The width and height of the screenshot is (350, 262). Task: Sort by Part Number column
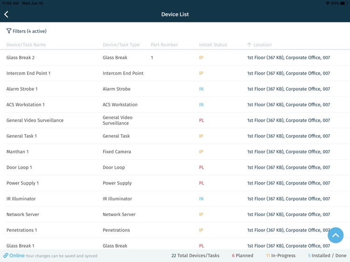164,45
